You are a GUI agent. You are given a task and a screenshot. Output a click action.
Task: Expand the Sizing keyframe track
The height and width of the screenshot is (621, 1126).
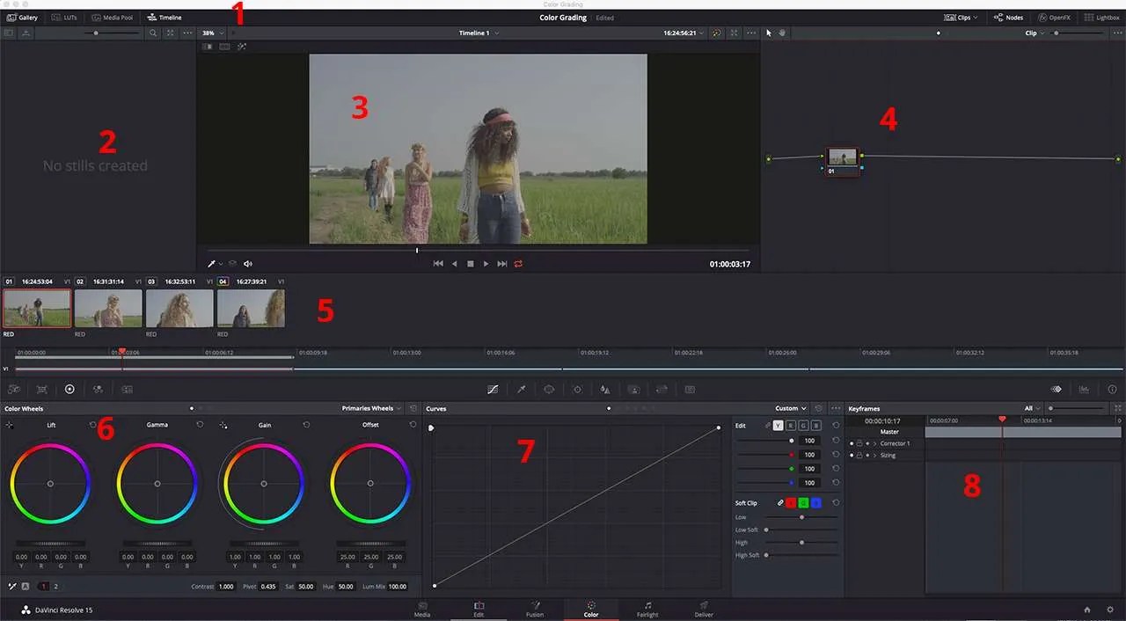874,455
